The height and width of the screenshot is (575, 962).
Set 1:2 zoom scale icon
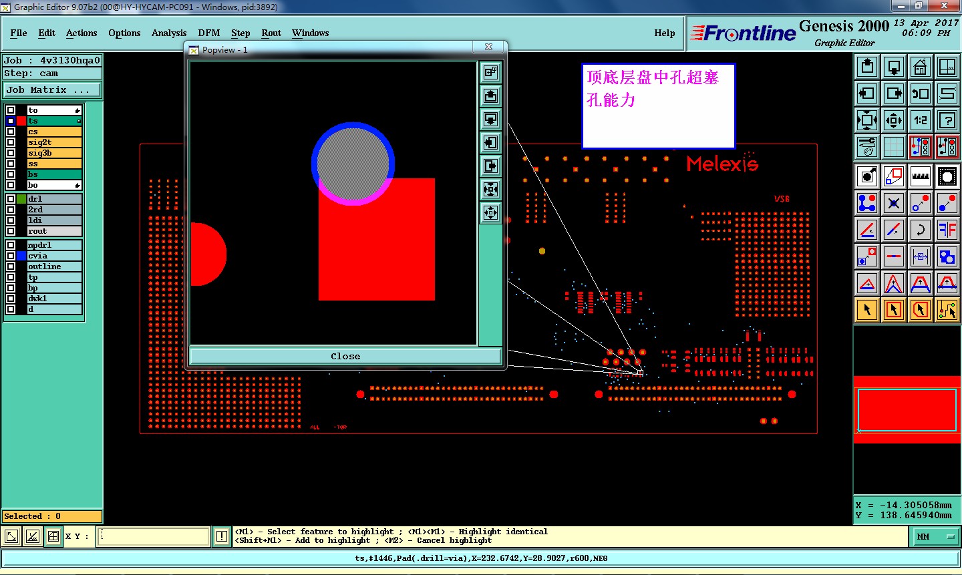click(x=921, y=120)
